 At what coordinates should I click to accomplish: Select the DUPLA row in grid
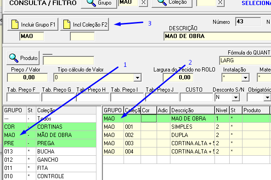187,135
